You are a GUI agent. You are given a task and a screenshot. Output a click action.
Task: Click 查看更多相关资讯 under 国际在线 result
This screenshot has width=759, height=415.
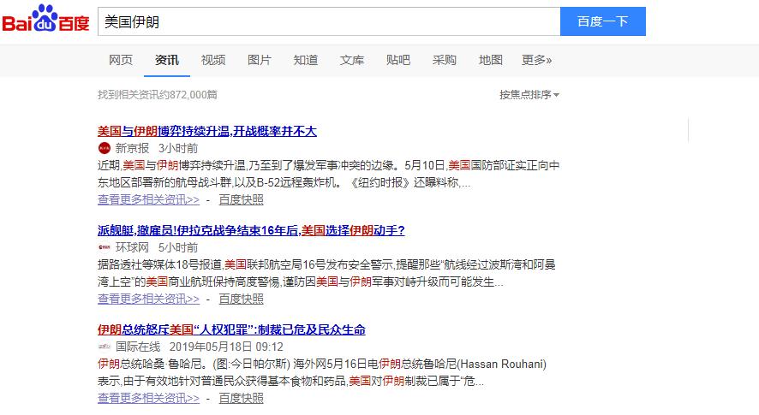(x=148, y=398)
